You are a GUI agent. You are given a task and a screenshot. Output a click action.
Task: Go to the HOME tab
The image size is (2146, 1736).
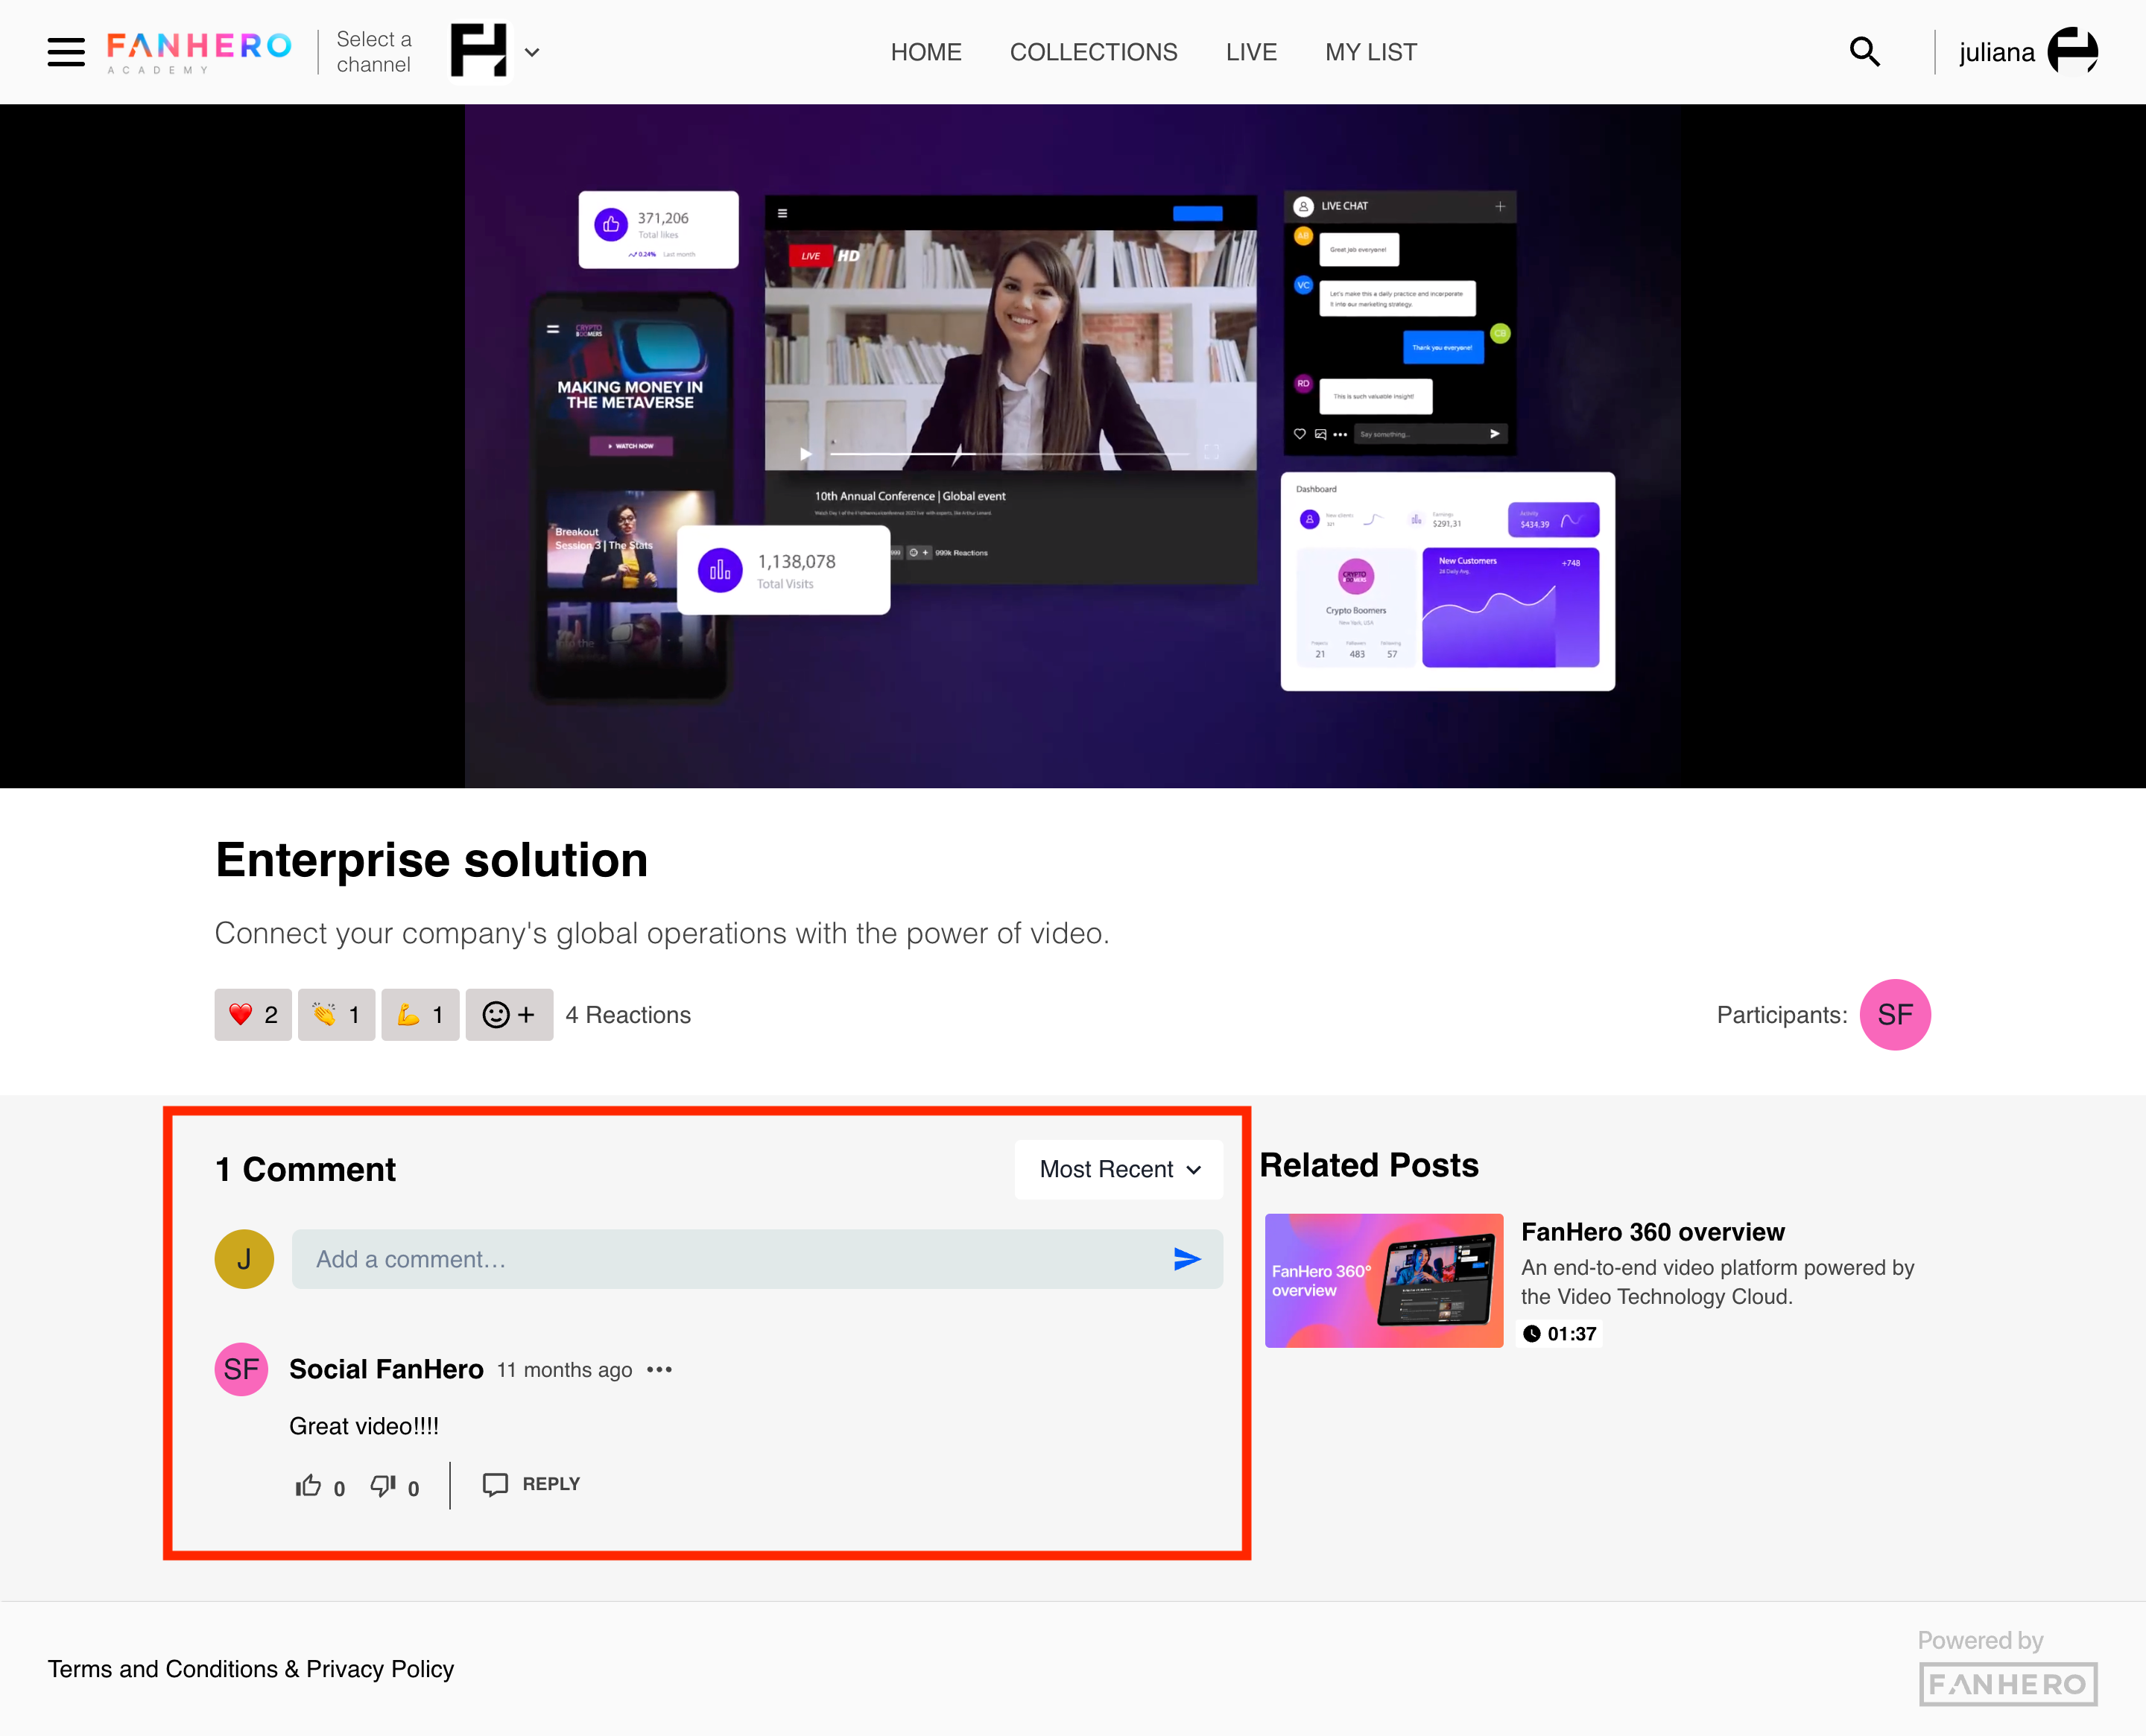925,52
